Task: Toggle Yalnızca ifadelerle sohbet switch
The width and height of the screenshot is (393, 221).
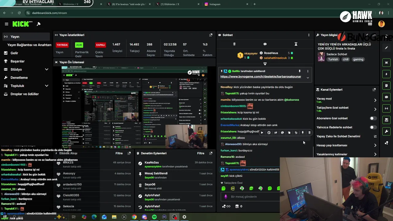Action: pos(373,127)
